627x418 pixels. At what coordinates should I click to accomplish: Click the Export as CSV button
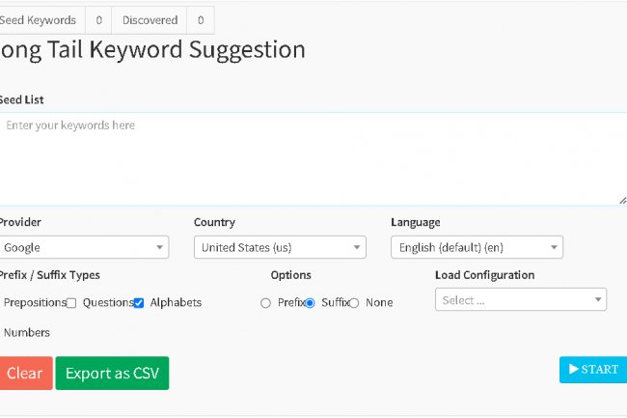click(112, 374)
